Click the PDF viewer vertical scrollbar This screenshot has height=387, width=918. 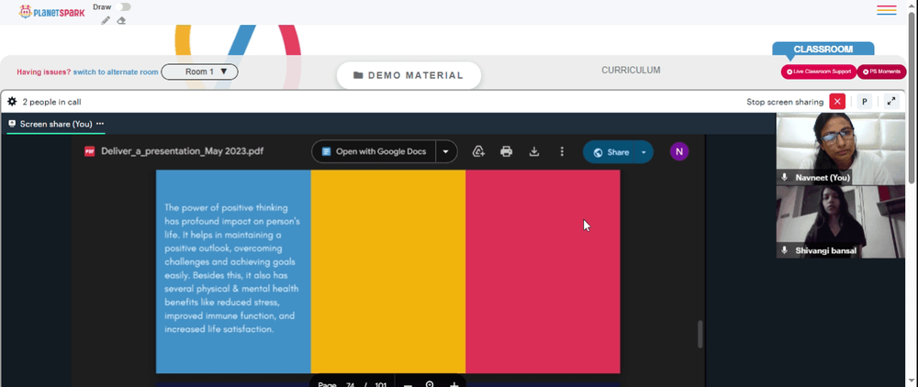(x=699, y=334)
